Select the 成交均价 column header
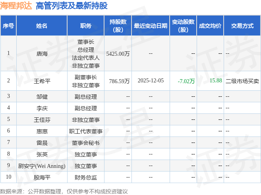Image resolution: width=261 pixels, height=195 pixels. (x=210, y=26)
